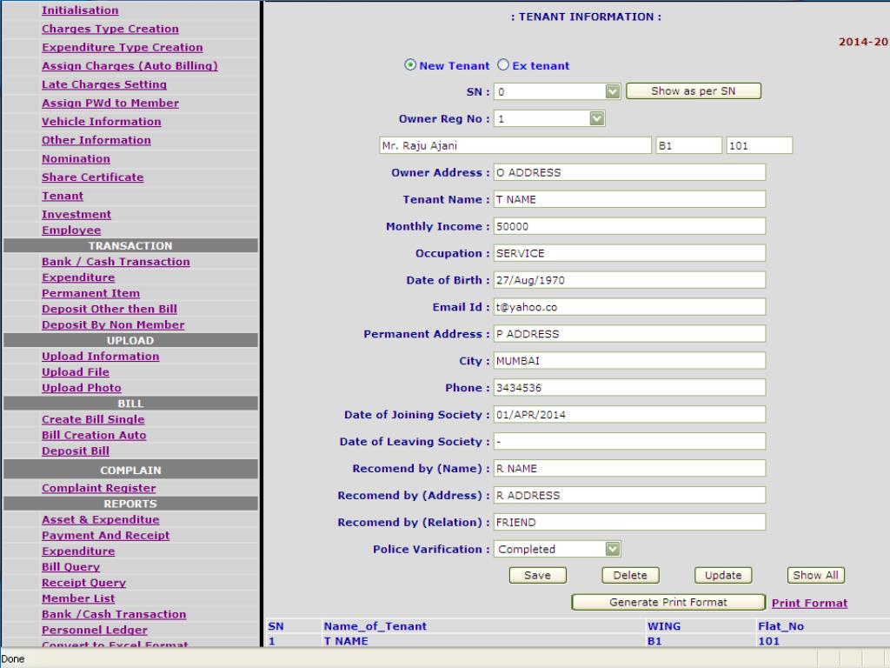
Task: Open the Nomination link
Action: click(x=76, y=159)
